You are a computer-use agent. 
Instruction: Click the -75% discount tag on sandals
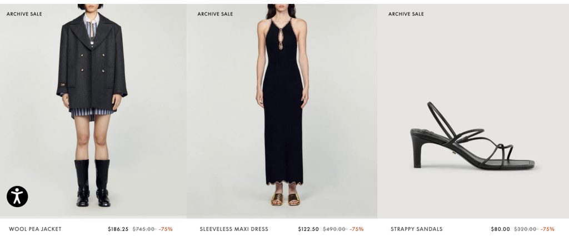[x=547, y=229]
